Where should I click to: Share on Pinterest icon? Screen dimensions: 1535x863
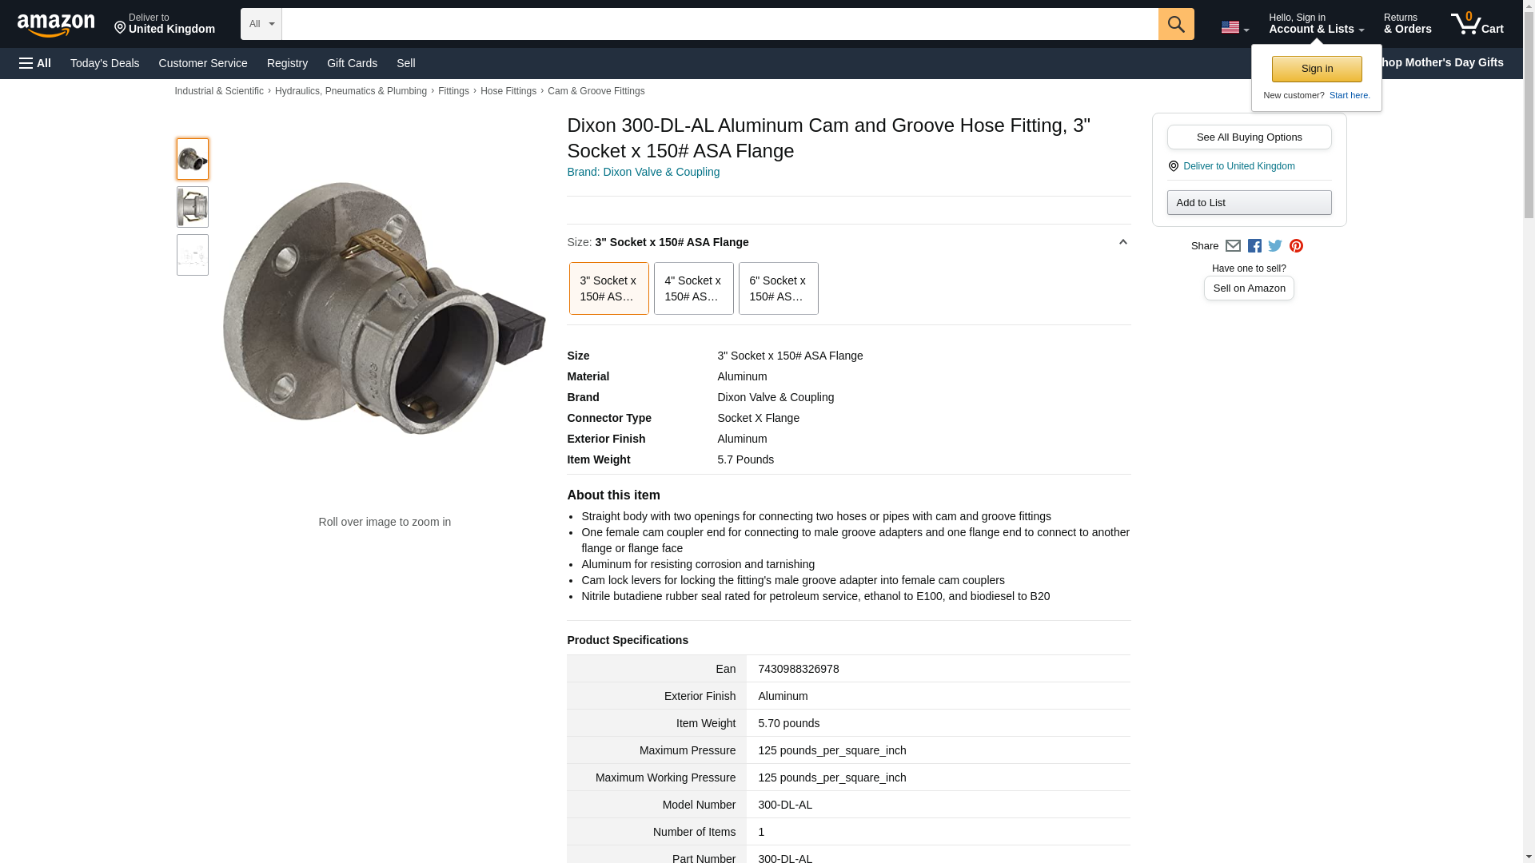[x=1295, y=246]
